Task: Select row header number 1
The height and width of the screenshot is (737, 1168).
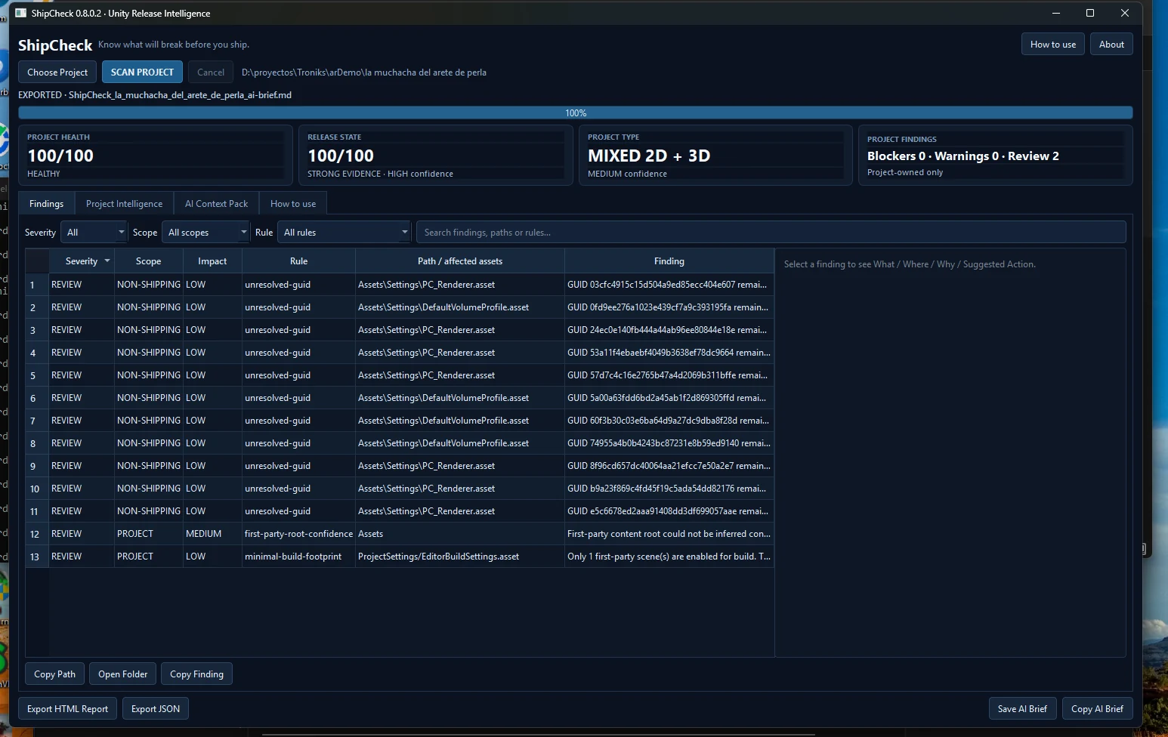Action: tap(37, 285)
